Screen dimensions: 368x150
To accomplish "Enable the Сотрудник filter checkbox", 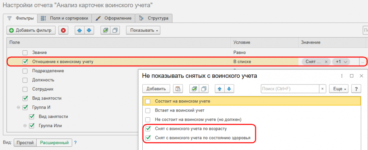I will click(x=25, y=89).
